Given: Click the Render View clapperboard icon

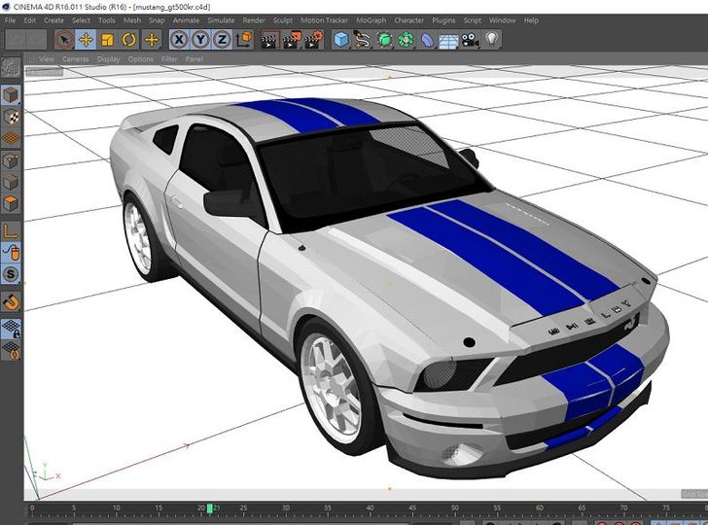Looking at the screenshot, I should pyautogui.click(x=268, y=40).
